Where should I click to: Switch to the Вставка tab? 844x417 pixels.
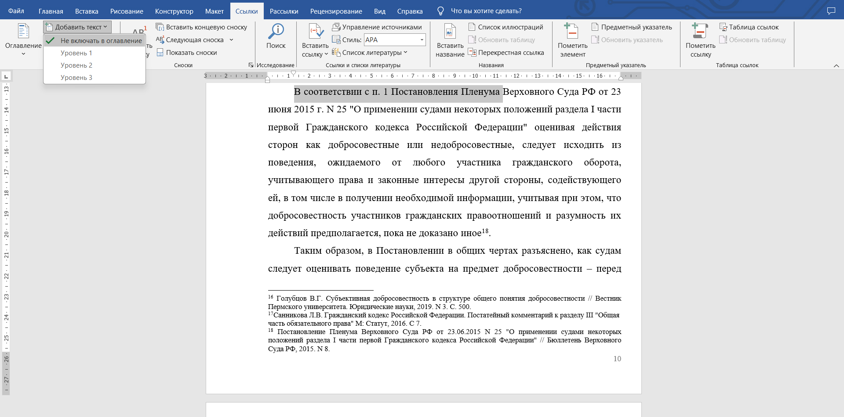pyautogui.click(x=87, y=11)
